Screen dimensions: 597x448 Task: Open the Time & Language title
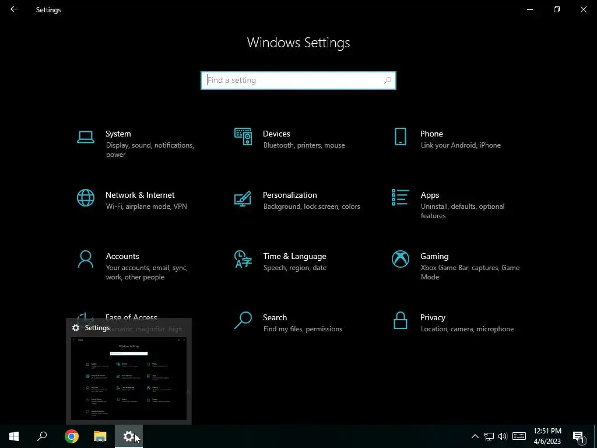[x=294, y=257]
